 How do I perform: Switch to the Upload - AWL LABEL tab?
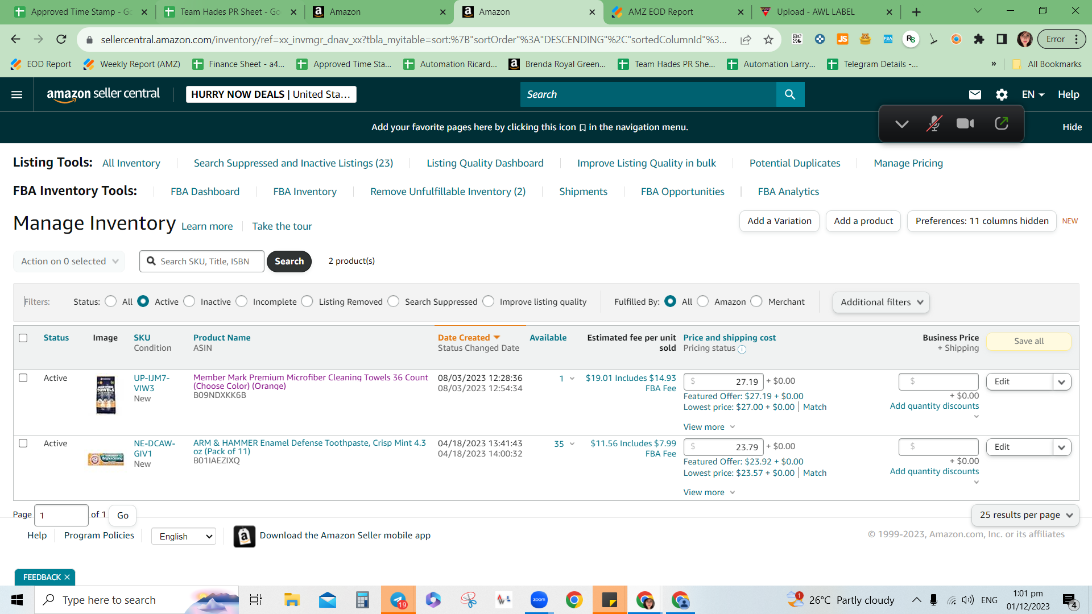[826, 12]
